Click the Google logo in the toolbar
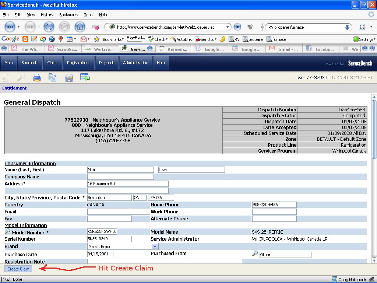This screenshot has width=377, height=283. point(10,39)
